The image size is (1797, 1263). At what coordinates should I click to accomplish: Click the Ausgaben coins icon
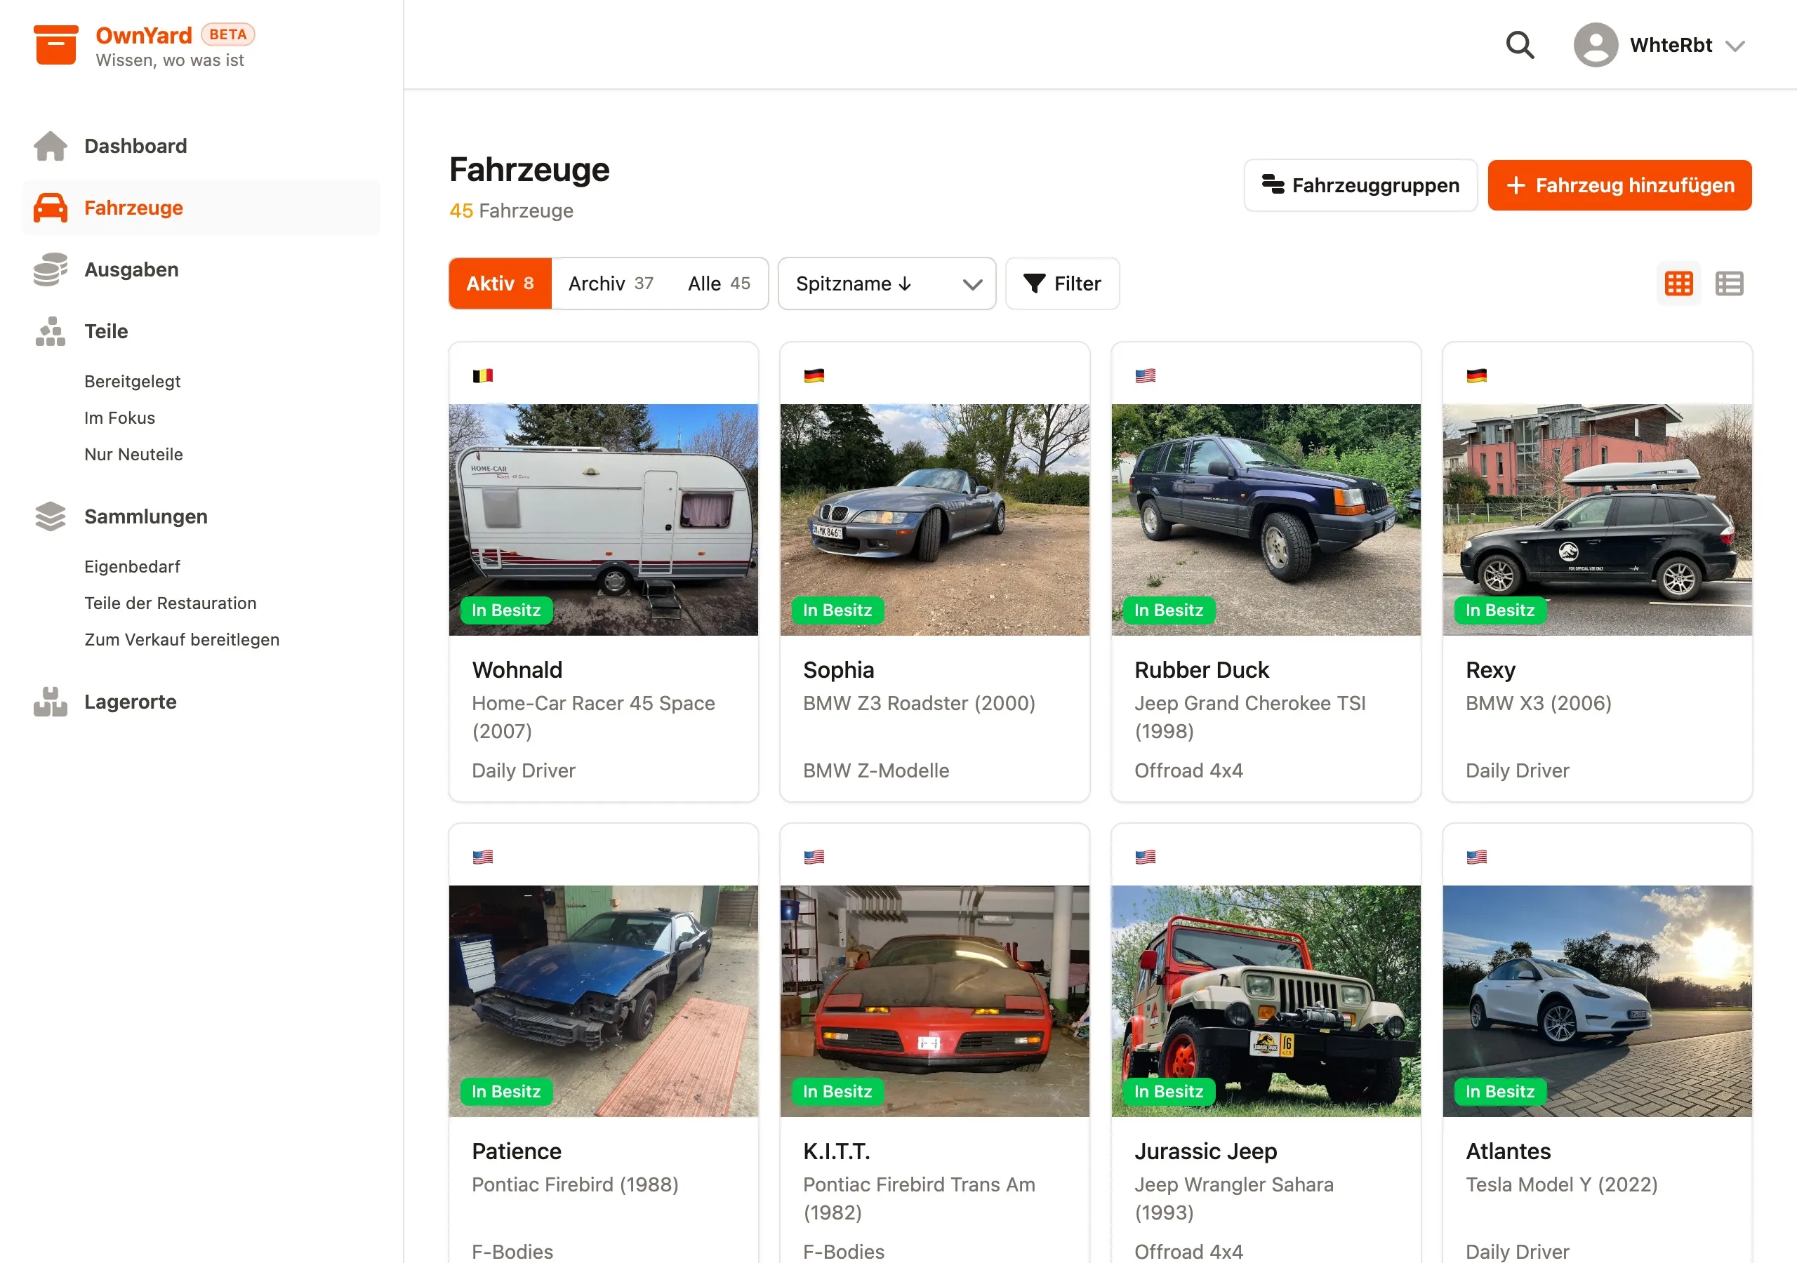(x=50, y=269)
